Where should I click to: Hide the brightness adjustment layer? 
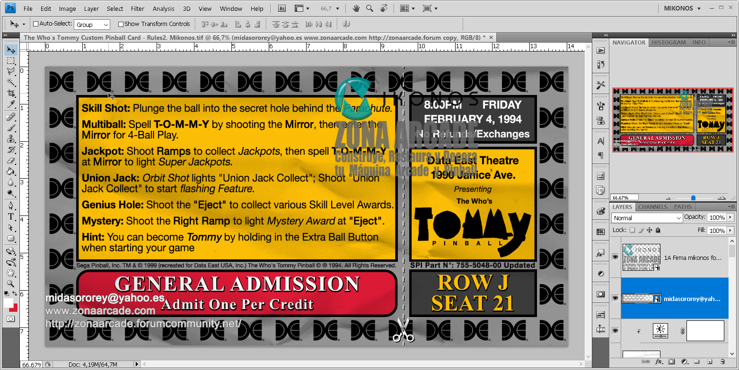click(615, 331)
